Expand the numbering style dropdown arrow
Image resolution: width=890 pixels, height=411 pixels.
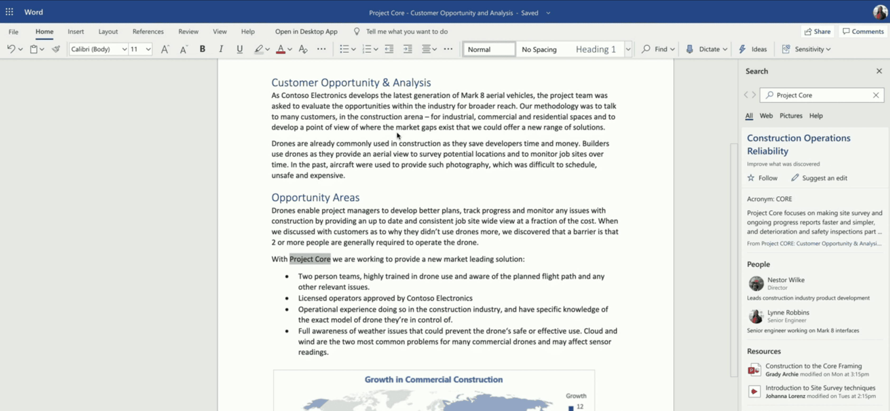click(376, 49)
